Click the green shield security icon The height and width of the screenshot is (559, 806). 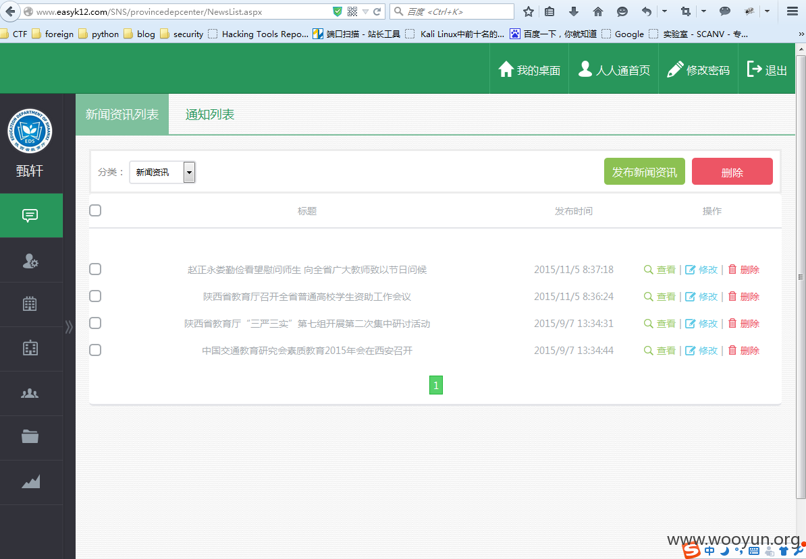coord(338,11)
